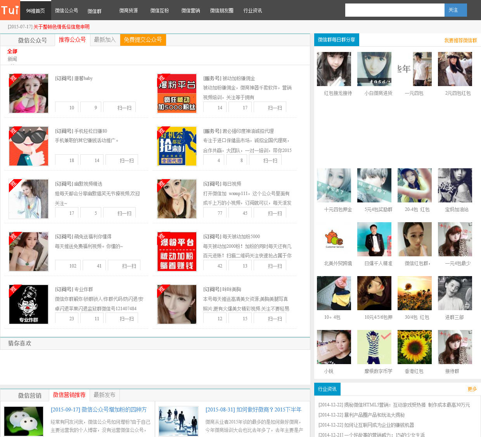This screenshot has height=437, width=481.
Task: Open the 香港红包 sunflower avatar
Action: click(x=415, y=347)
